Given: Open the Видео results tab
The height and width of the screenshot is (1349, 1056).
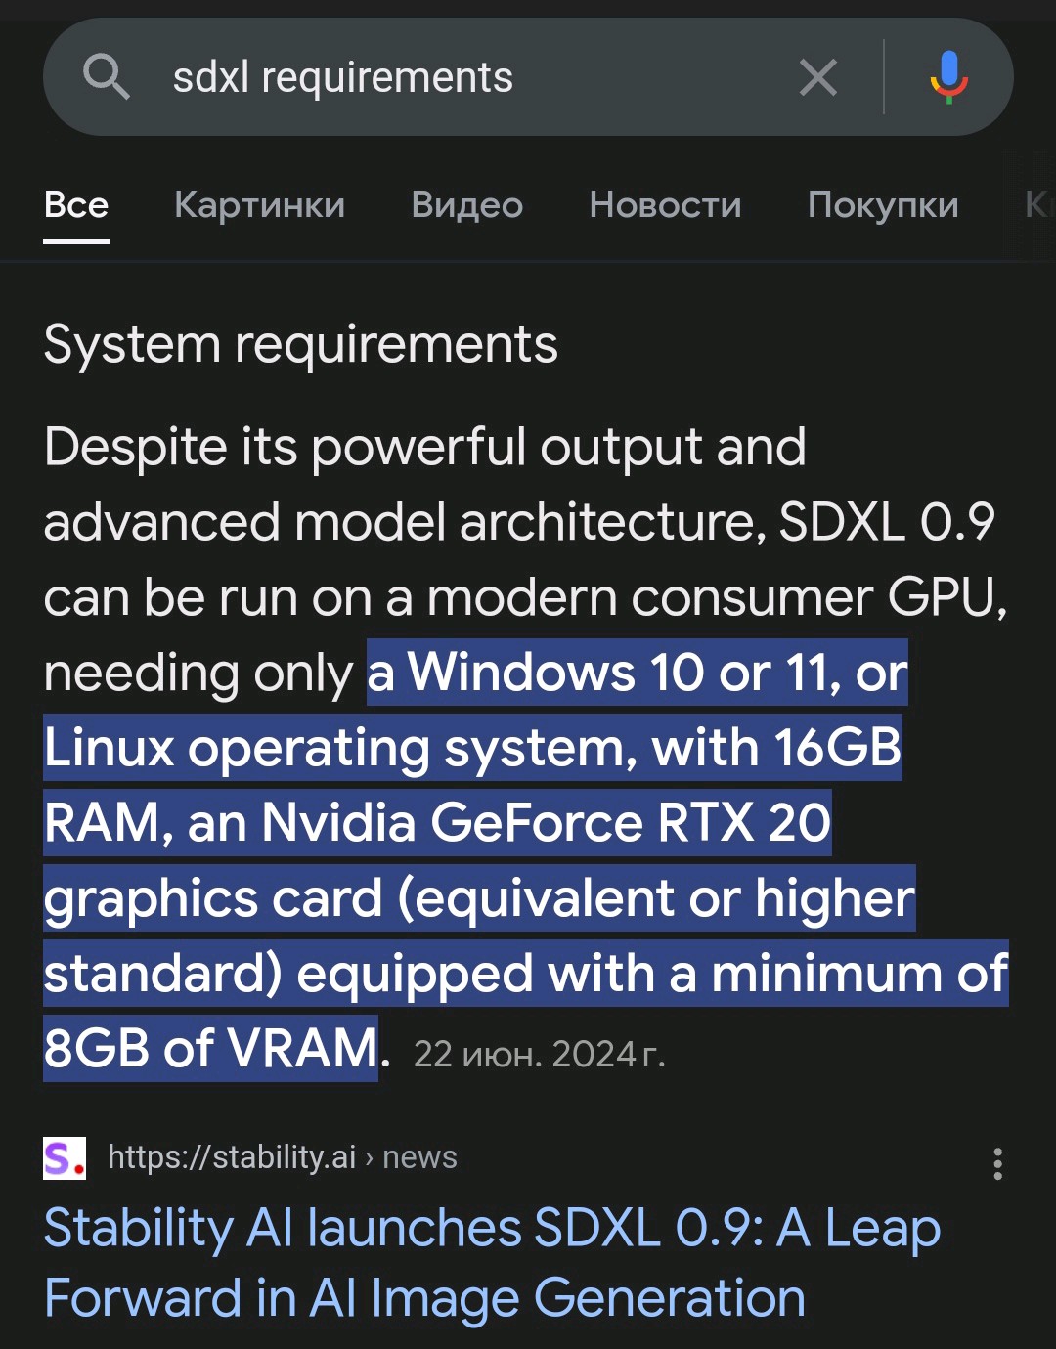Looking at the screenshot, I should click(467, 205).
